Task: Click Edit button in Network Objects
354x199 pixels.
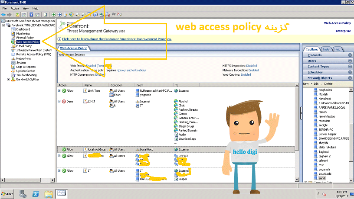Action: click(x=317, y=84)
